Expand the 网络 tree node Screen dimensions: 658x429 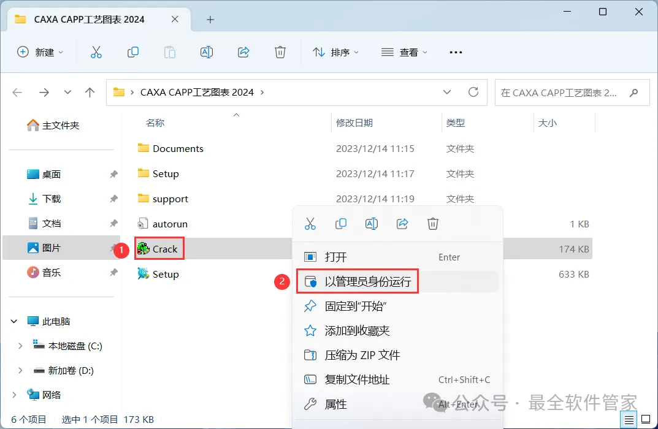14,395
